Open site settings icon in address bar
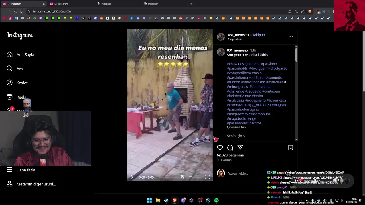This screenshot has width=365, height=205. click(29, 11)
